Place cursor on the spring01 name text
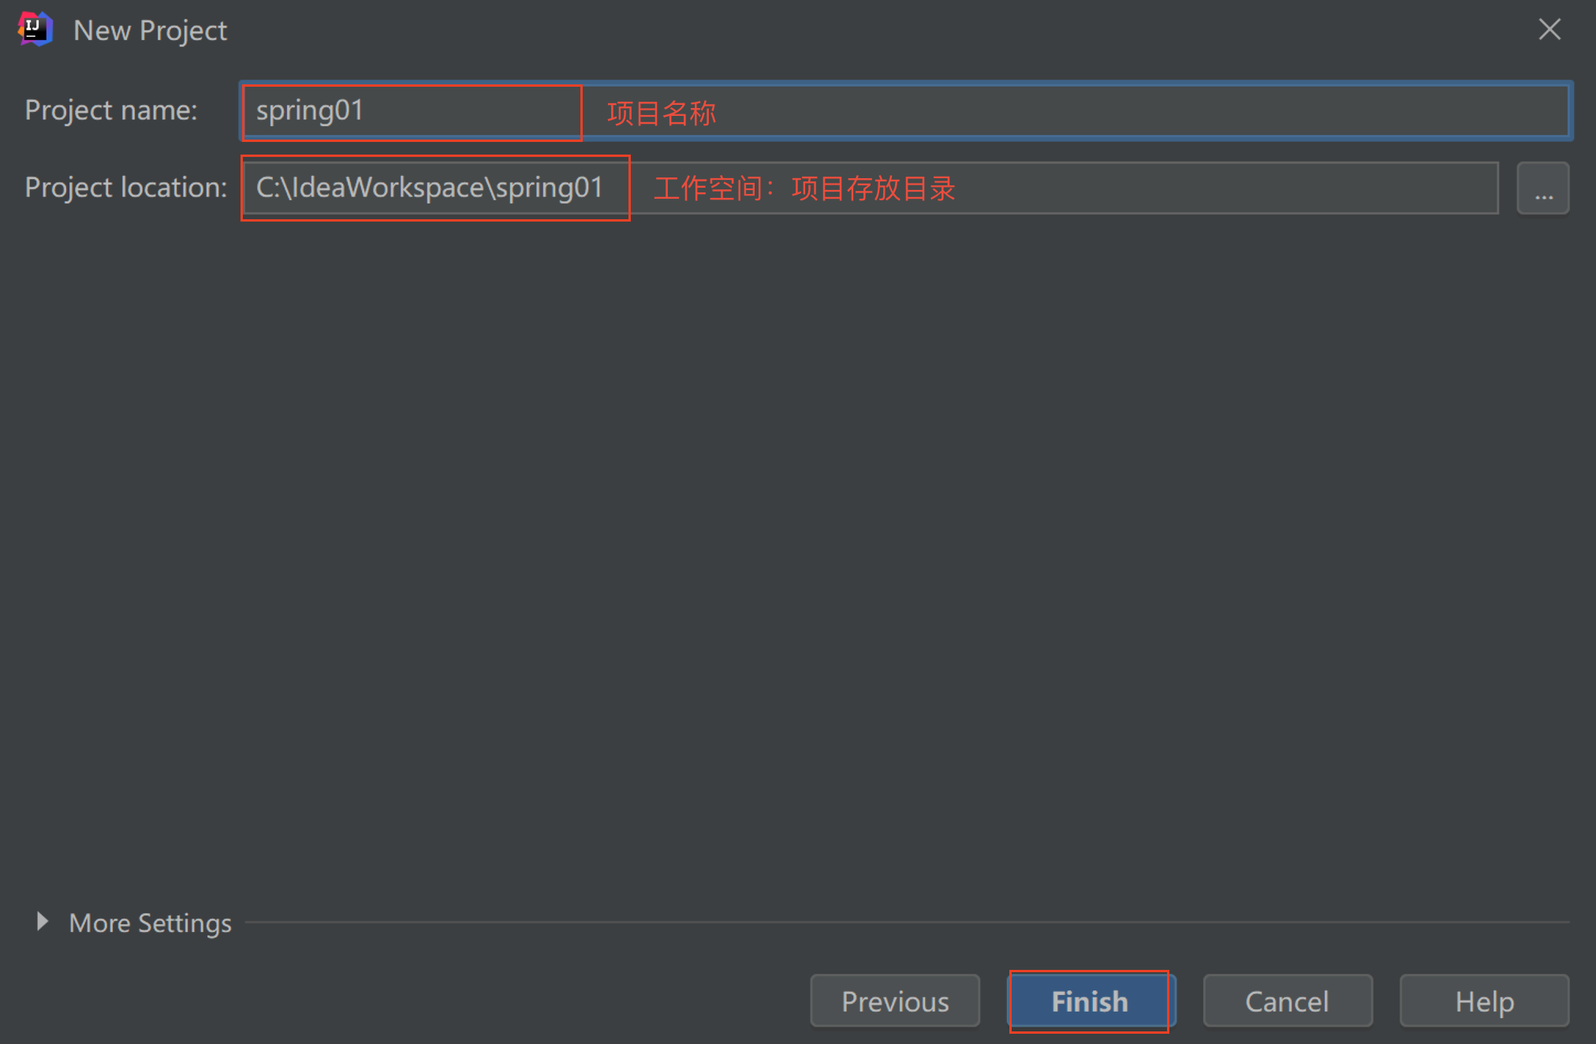This screenshot has height=1044, width=1596. coord(309,110)
